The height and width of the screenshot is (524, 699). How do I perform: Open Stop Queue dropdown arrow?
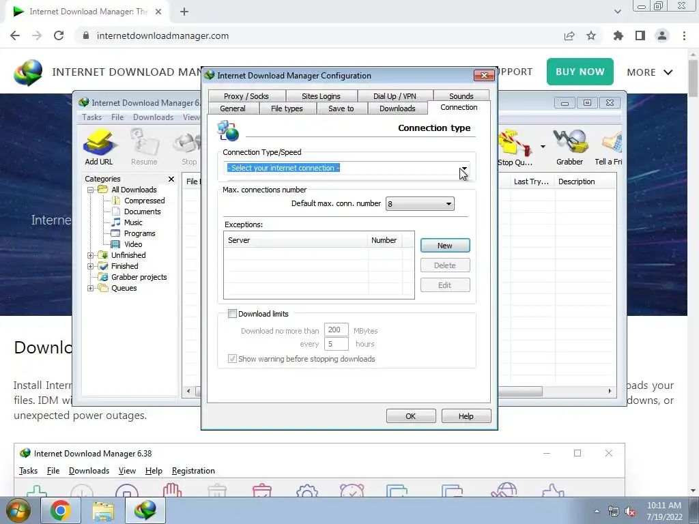tap(543, 147)
